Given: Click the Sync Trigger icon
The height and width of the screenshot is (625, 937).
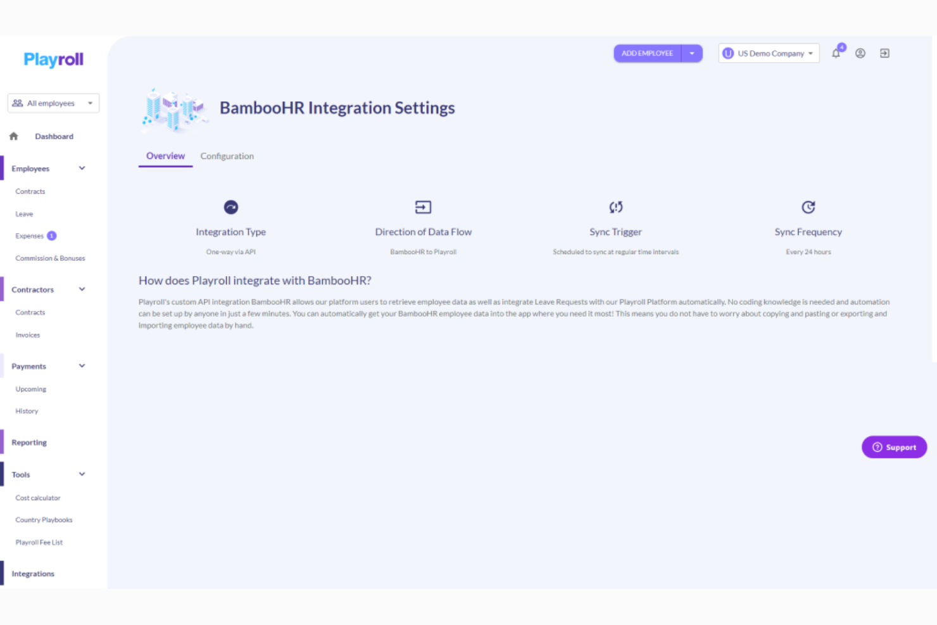Looking at the screenshot, I should coord(616,207).
